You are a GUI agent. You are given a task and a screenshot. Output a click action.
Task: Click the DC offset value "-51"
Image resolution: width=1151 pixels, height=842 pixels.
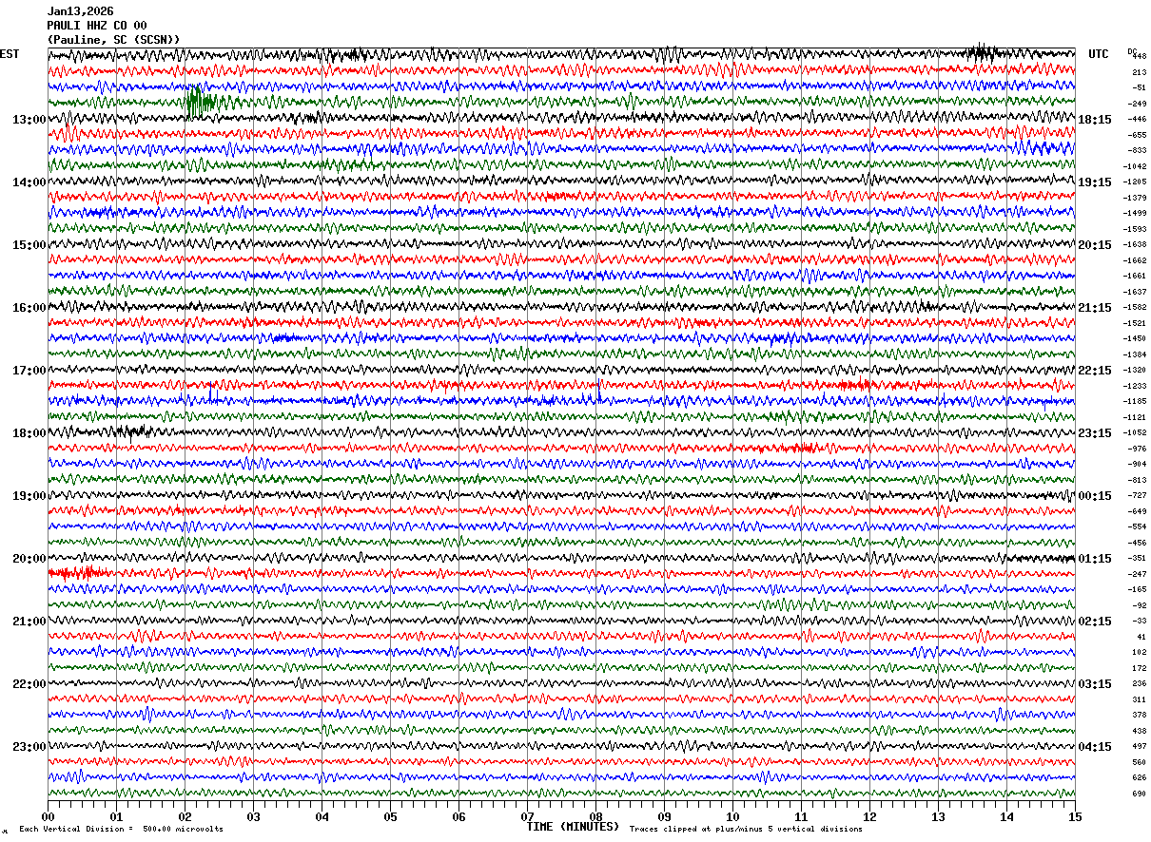click(1139, 87)
